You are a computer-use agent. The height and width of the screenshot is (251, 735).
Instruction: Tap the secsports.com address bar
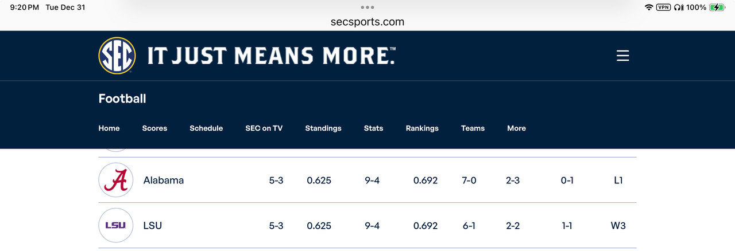(367, 22)
